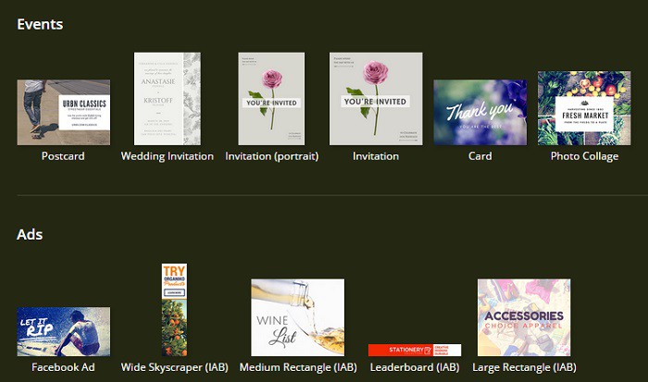Screen dimensions: 648x382
Task: Click the 'Invitation (portrait)' text label
Action: 271,156
